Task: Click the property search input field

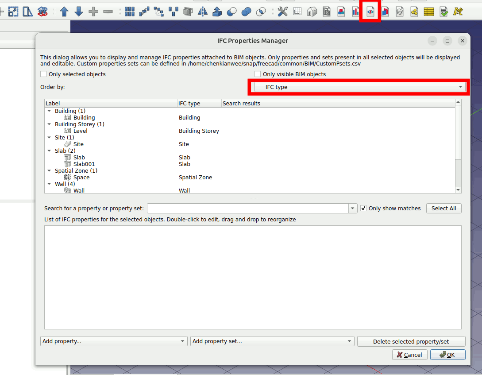Action: [x=248, y=208]
